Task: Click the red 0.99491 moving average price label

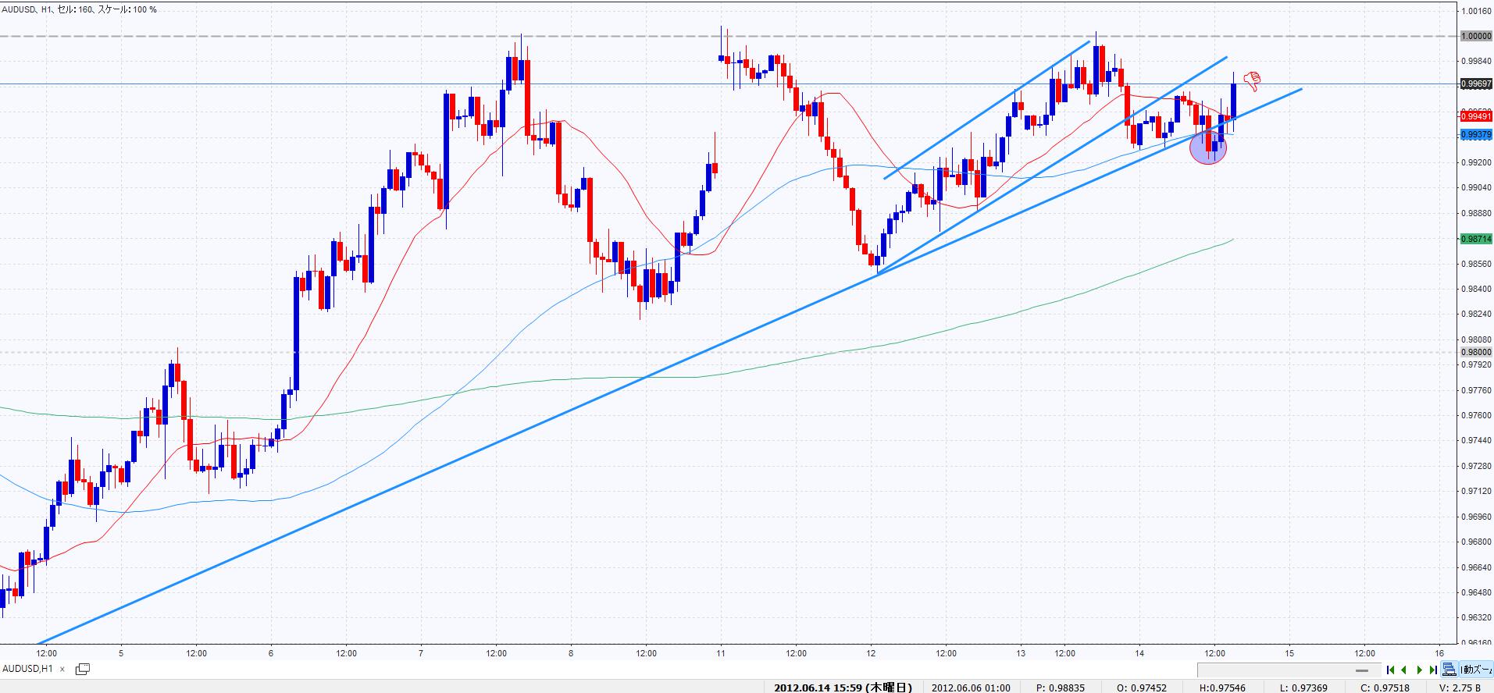Action: [x=1475, y=116]
